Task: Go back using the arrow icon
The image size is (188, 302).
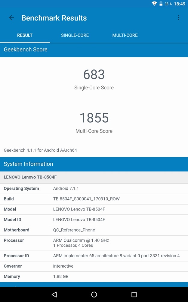Action: (11, 18)
